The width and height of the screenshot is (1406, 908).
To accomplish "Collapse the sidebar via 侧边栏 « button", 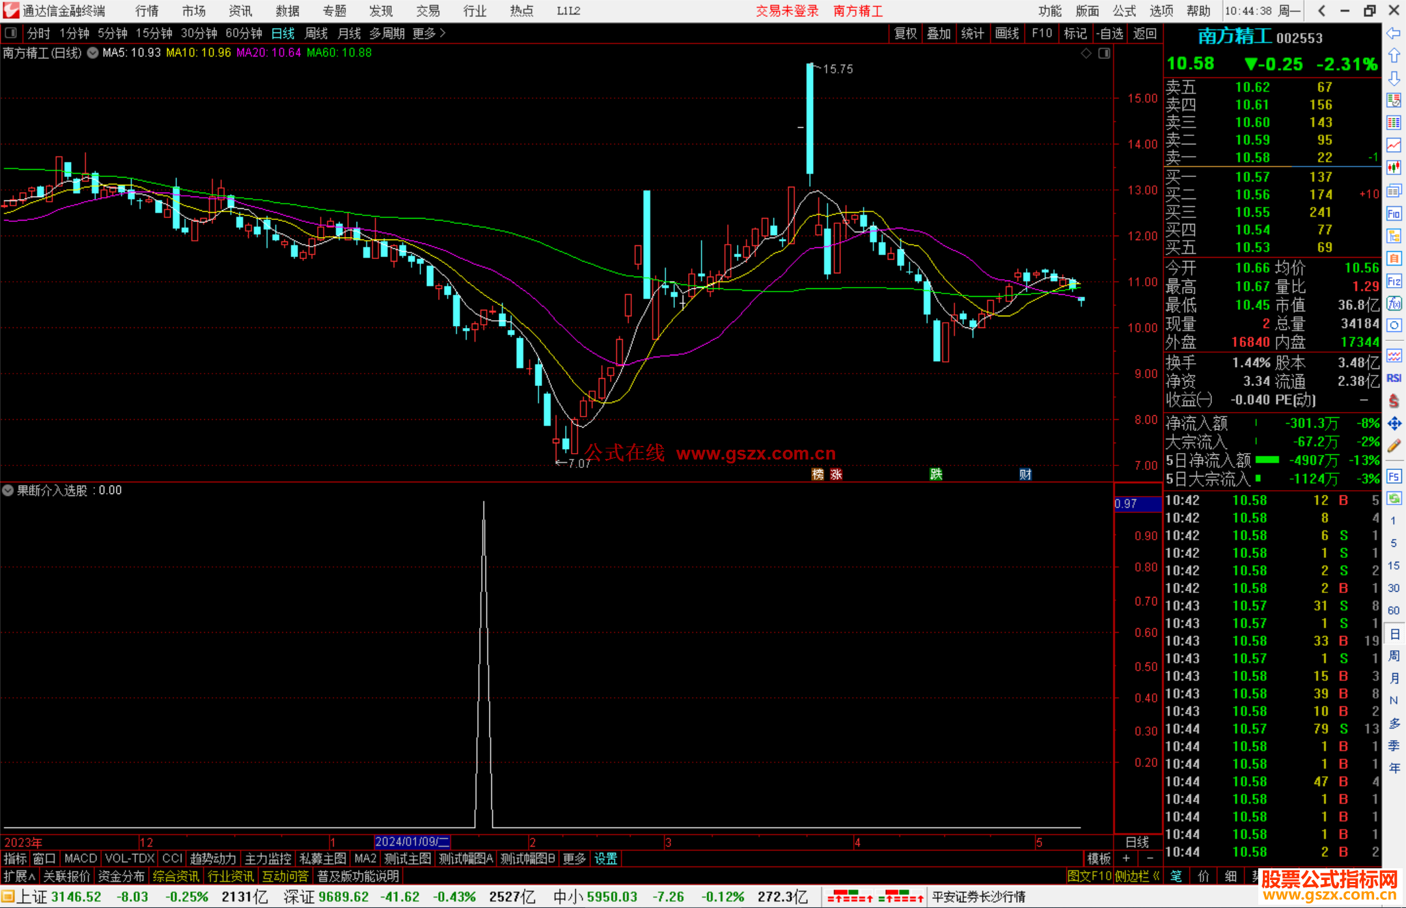I will pos(1138,876).
